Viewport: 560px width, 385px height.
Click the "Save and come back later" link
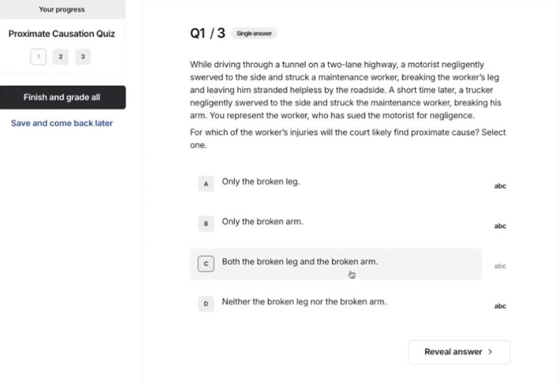pos(62,123)
